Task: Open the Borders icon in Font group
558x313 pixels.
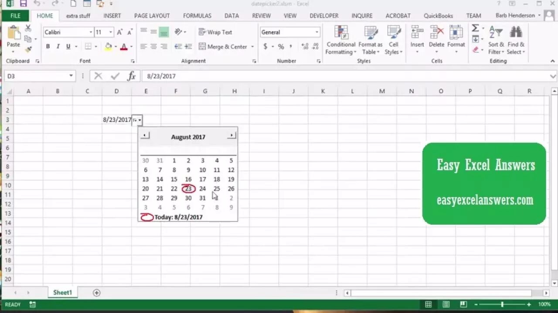Action: pos(88,47)
